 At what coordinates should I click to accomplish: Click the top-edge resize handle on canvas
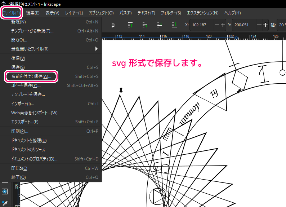point(121,90)
